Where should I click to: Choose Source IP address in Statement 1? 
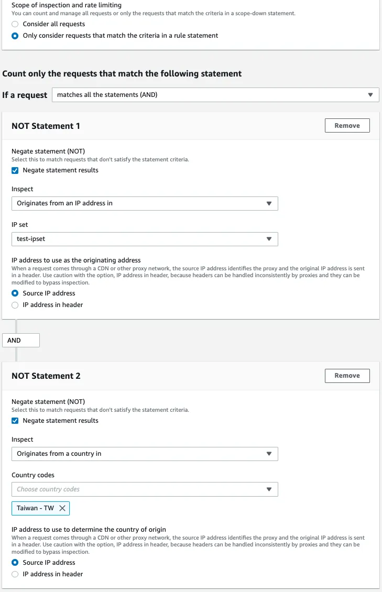coord(15,293)
